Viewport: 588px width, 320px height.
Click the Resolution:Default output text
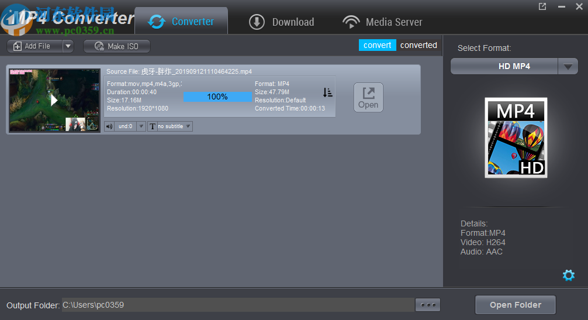click(281, 100)
